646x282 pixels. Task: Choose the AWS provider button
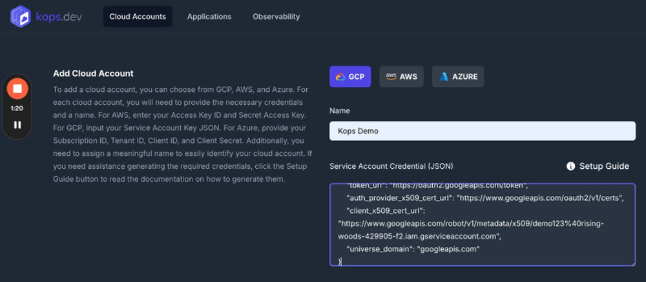[401, 77]
